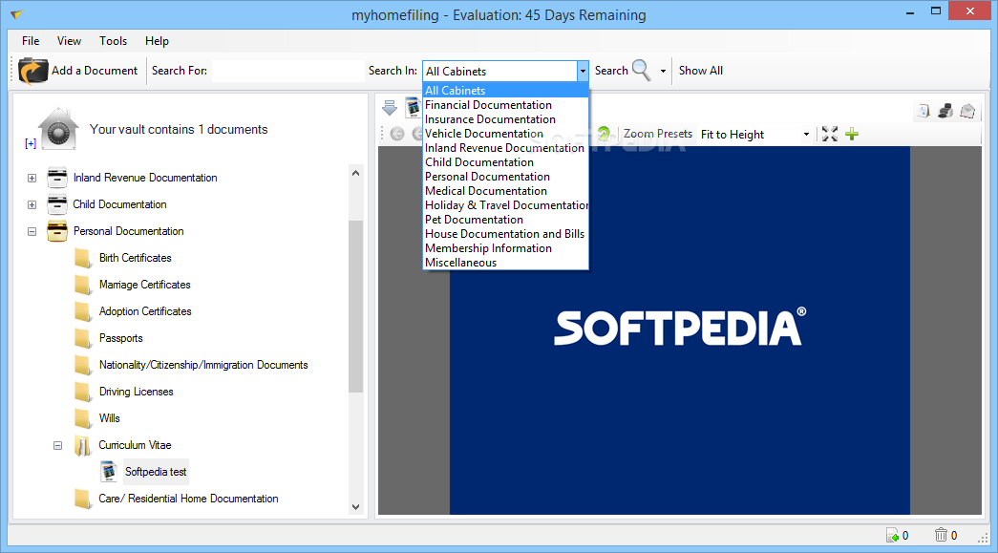Click the app logo in title bar
The width and height of the screenshot is (998, 553).
coord(17,14)
